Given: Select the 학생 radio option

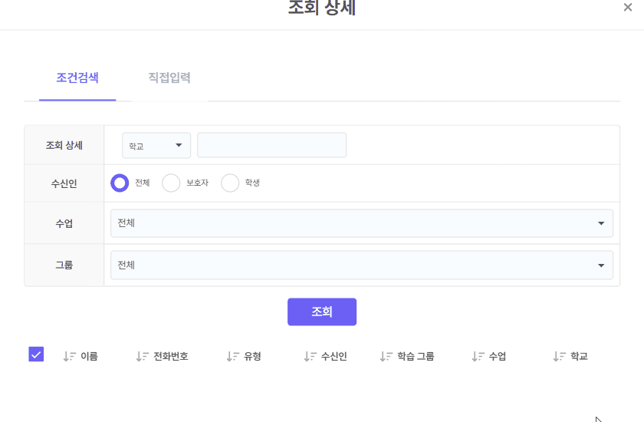Looking at the screenshot, I should point(230,183).
